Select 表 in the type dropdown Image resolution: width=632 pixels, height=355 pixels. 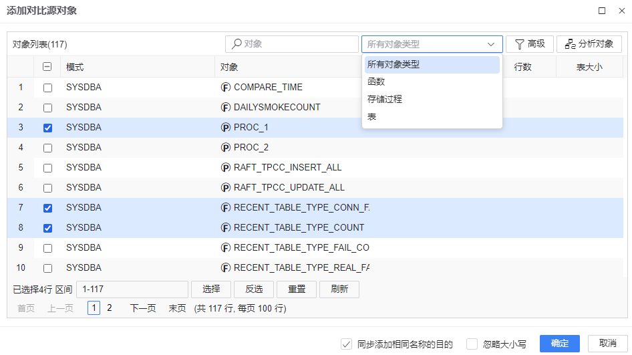[432, 117]
